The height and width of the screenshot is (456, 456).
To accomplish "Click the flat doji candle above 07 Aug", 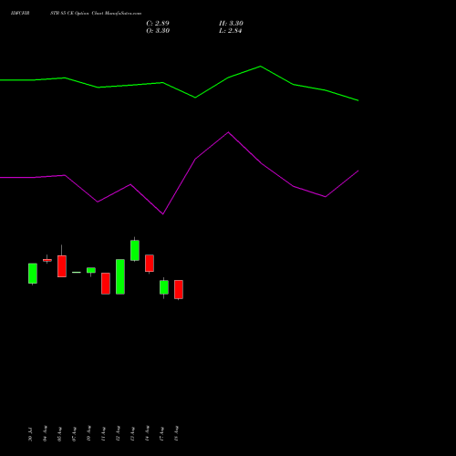I will click(x=77, y=273).
